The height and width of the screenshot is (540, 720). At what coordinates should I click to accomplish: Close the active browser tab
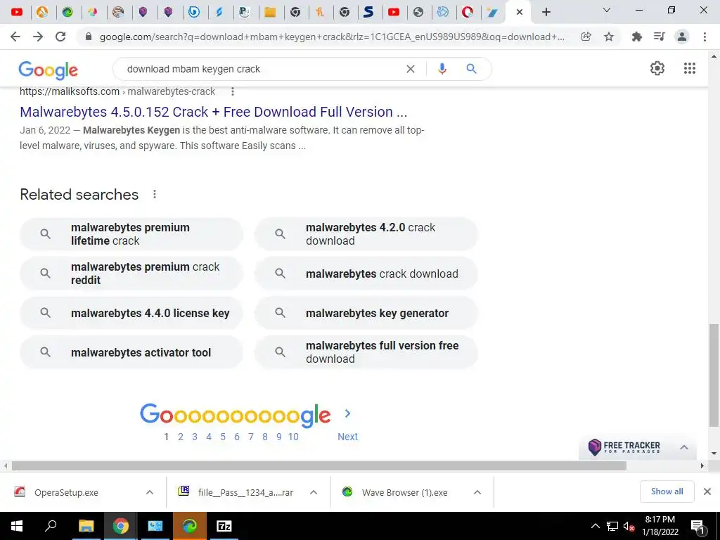point(520,13)
